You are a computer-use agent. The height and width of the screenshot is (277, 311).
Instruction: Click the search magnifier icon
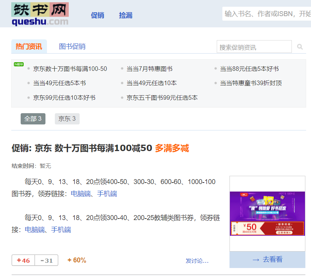tap(300, 47)
